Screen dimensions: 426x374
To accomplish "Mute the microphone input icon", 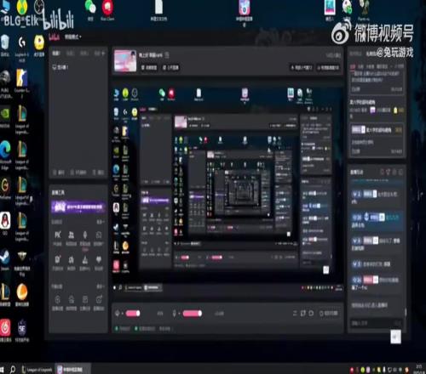I will [175, 314].
